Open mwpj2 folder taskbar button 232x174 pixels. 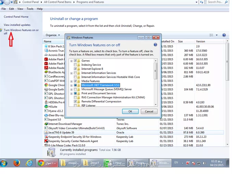coord(70,163)
